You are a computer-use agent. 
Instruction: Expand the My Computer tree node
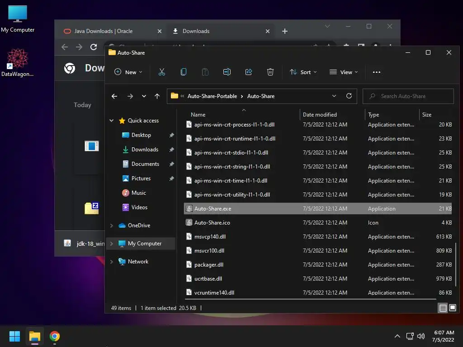pos(112,244)
